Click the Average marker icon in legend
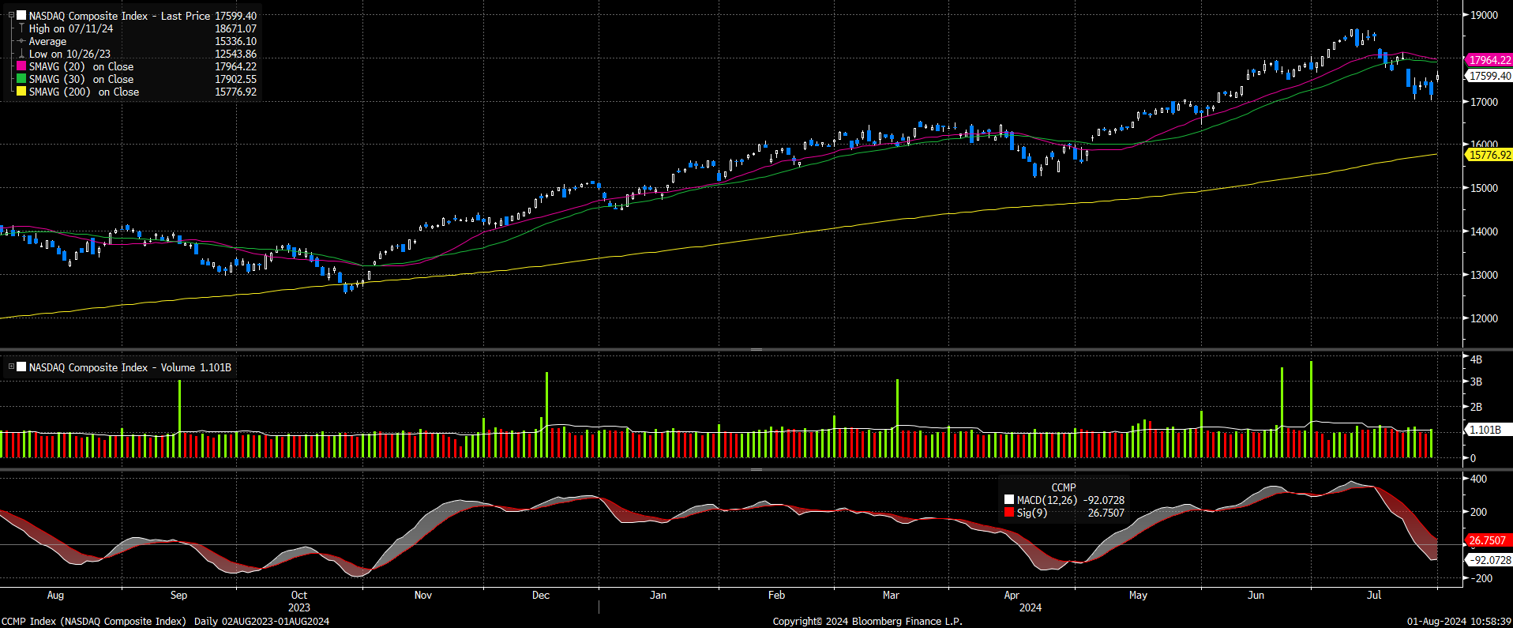1513x628 pixels. point(22,41)
